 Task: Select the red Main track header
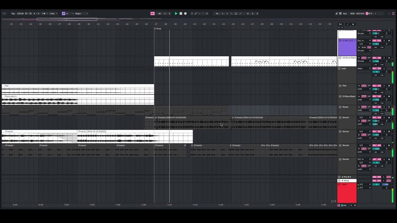click(x=347, y=193)
